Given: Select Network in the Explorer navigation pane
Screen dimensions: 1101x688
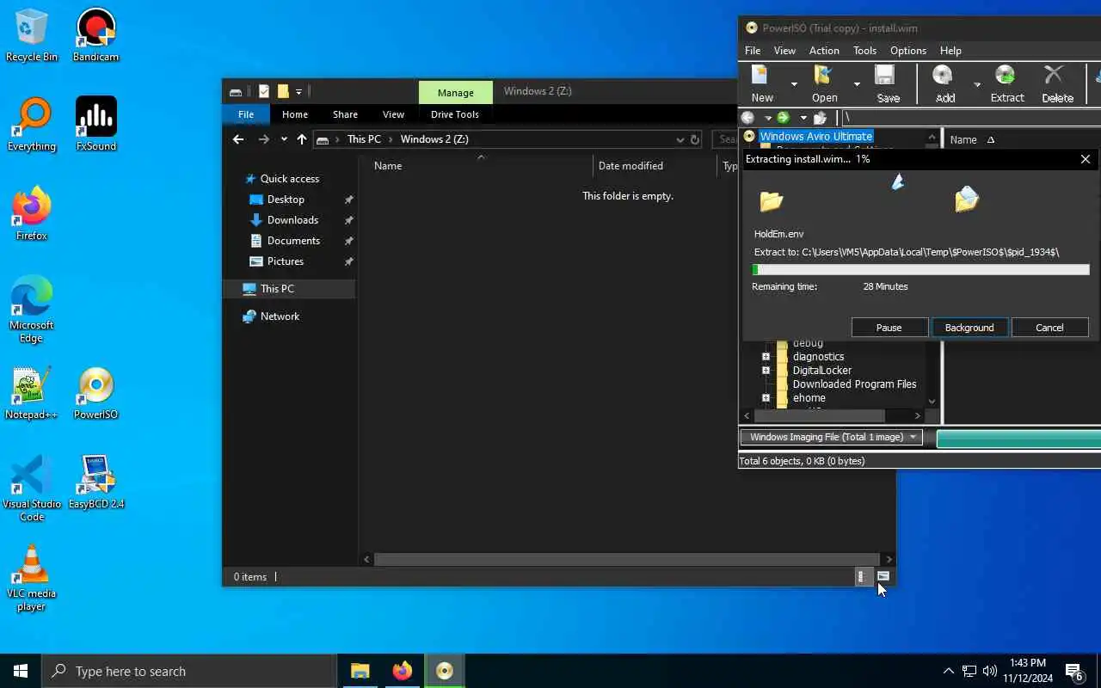Looking at the screenshot, I should click(280, 316).
